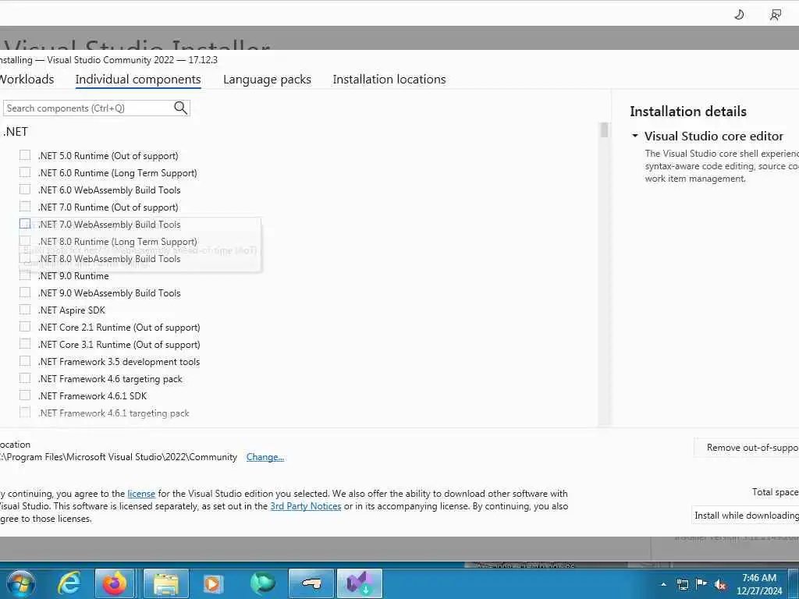Click the Change... location link
The width and height of the screenshot is (799, 599).
click(x=265, y=457)
